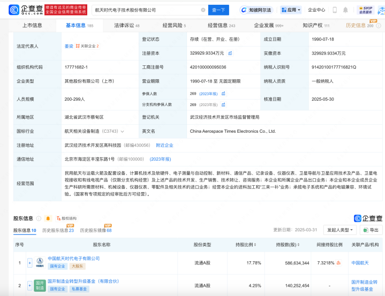Switch to 知识产权 tab
The width and height of the screenshot is (385, 296).
coord(316,26)
